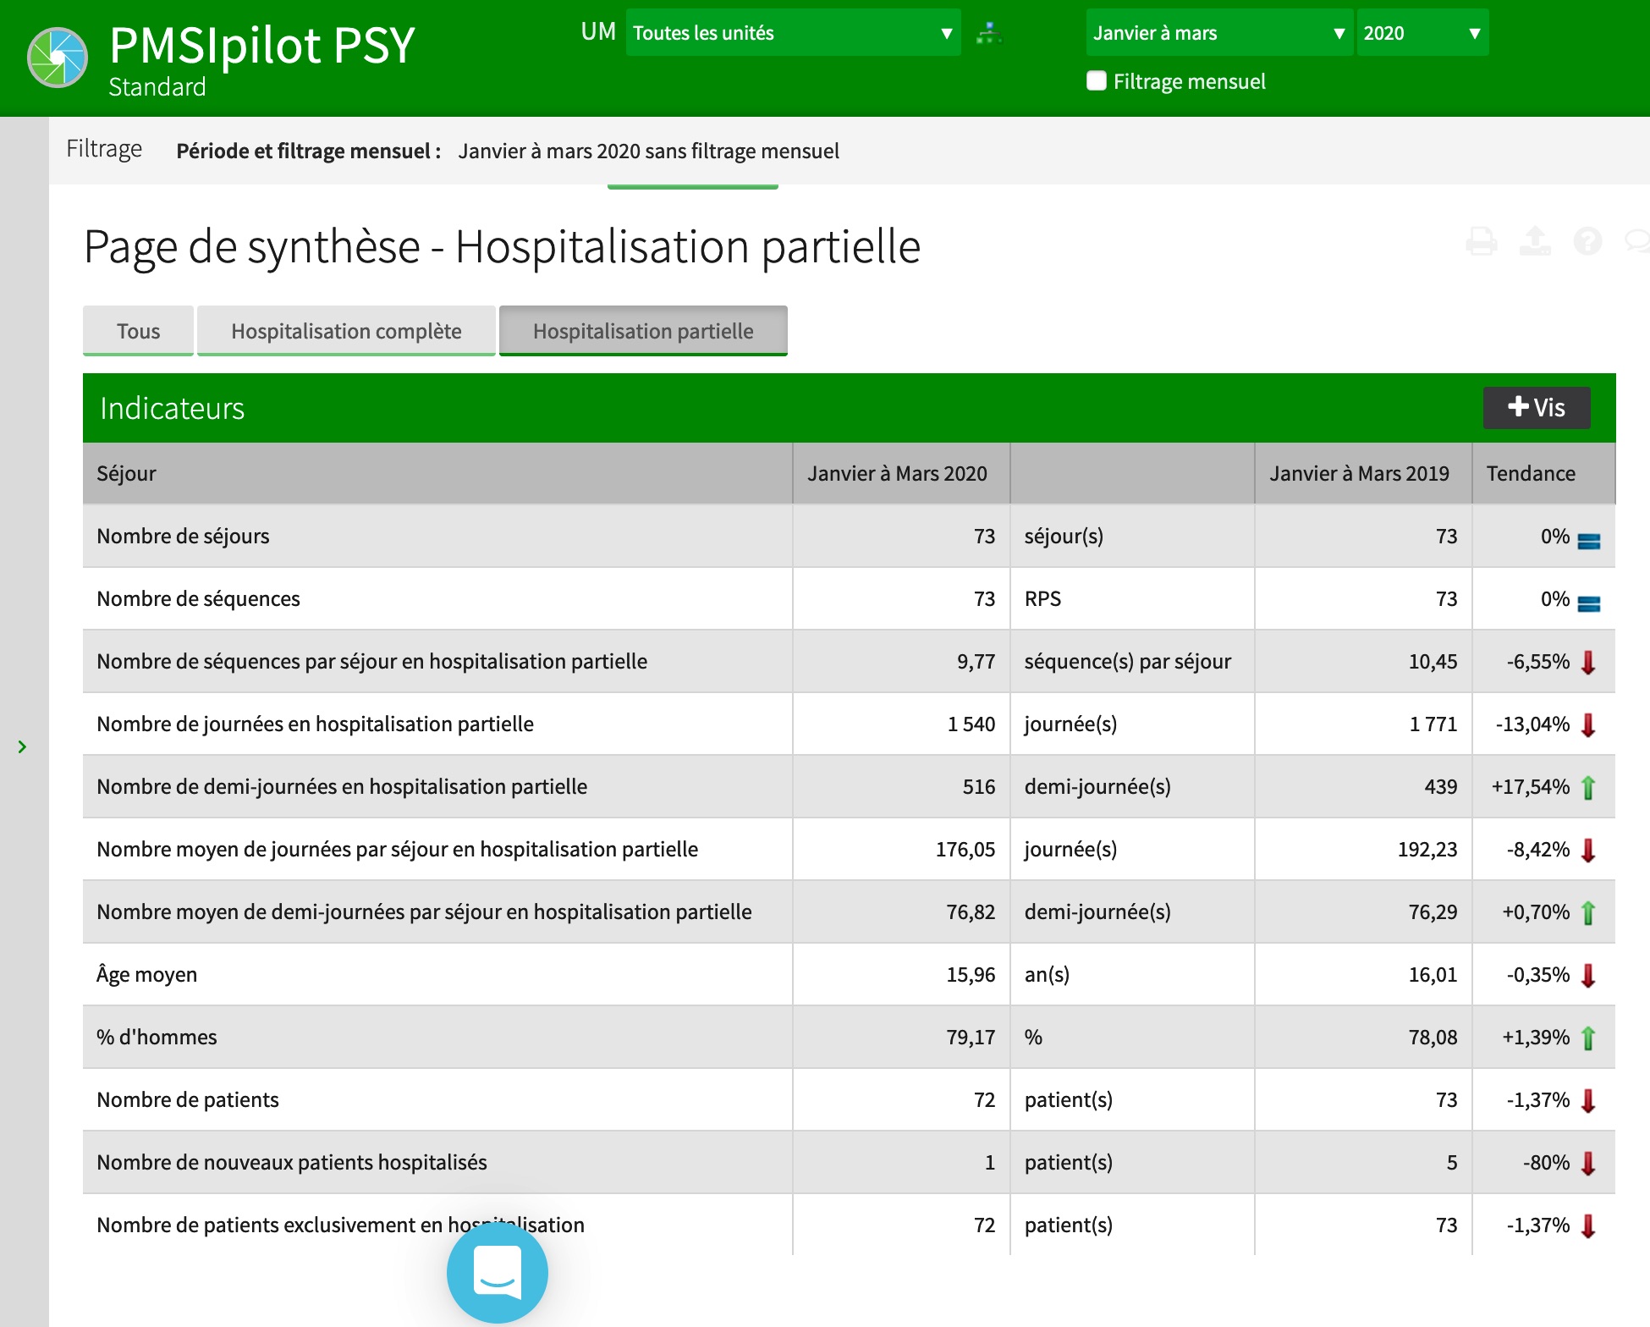This screenshot has height=1327, width=1650.
Task: Click down arrow for Âge moyen trend
Action: pos(1588,975)
